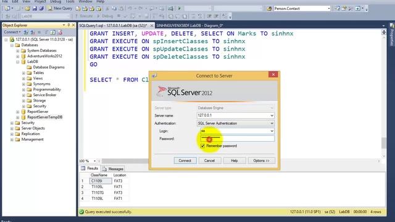Viewport: 395px width, 222px height.
Task: Click the Connect button in the dialog
Action: tap(185, 160)
